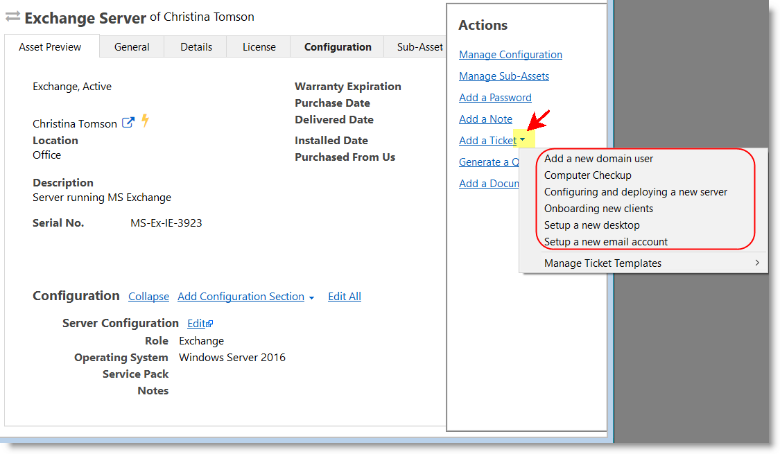Click the Manage Configuration link
Screen dimensions: 780x454
510,55
